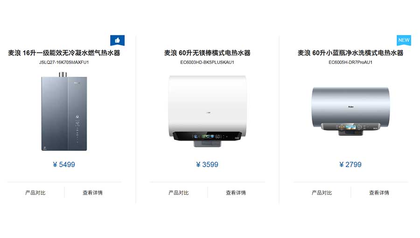Click model number EC6003HD-BK5PLUSKAU1

point(207,63)
